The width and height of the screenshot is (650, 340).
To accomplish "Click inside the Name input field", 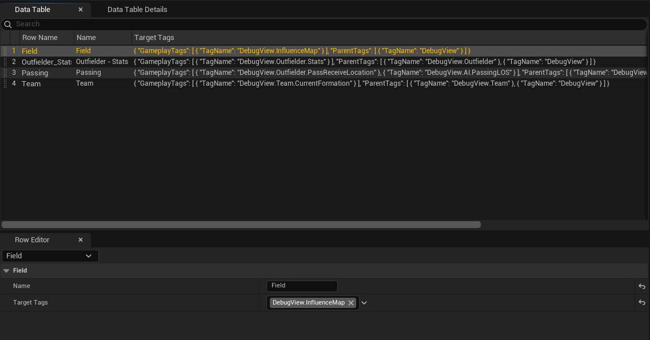I will tap(301, 286).
